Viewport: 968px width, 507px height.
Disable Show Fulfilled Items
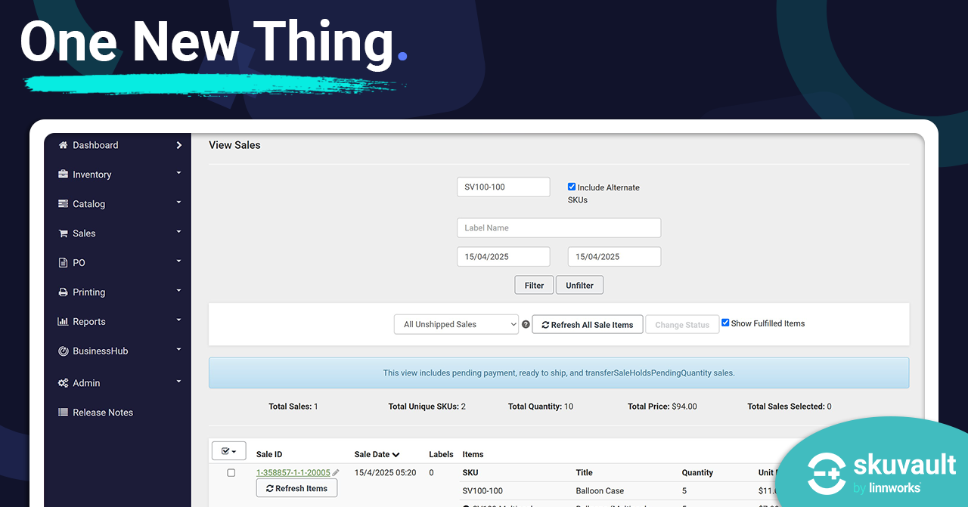pyautogui.click(x=725, y=322)
